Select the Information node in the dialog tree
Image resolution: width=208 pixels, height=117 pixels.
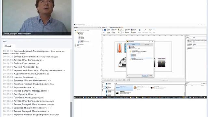tap(132, 47)
